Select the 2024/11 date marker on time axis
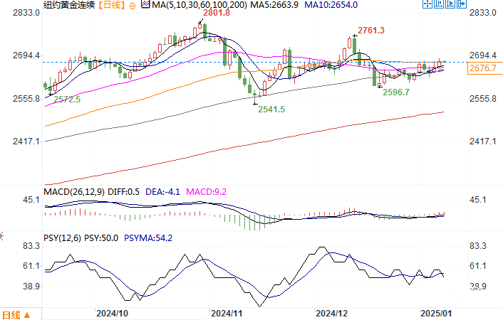This screenshot has height=320, width=503. [227, 314]
